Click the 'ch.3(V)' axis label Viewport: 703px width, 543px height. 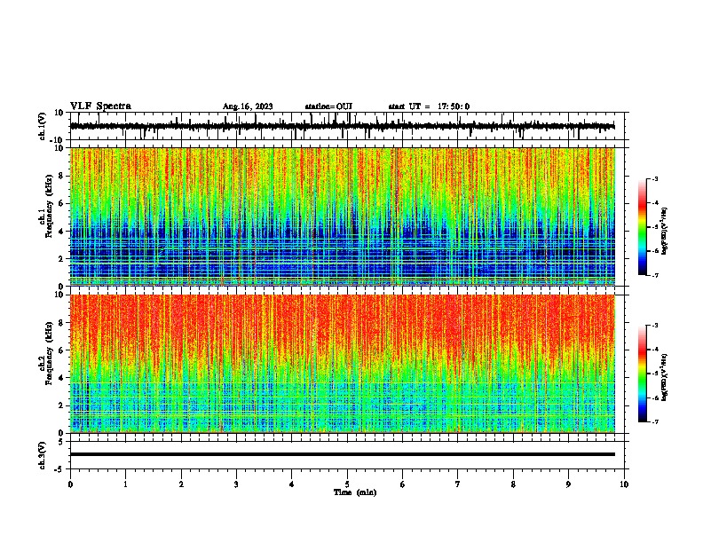point(43,455)
